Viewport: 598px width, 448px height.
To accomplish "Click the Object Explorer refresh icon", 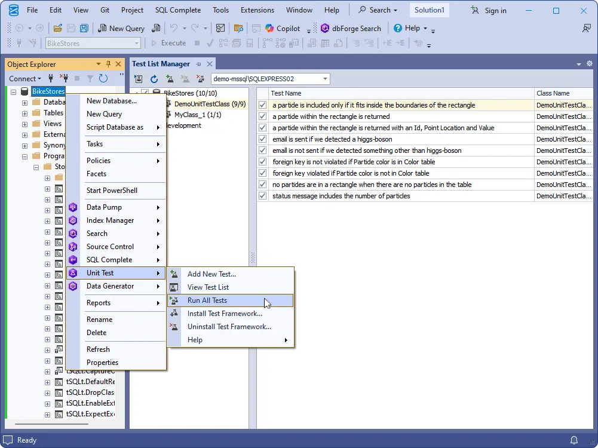I will click(103, 78).
